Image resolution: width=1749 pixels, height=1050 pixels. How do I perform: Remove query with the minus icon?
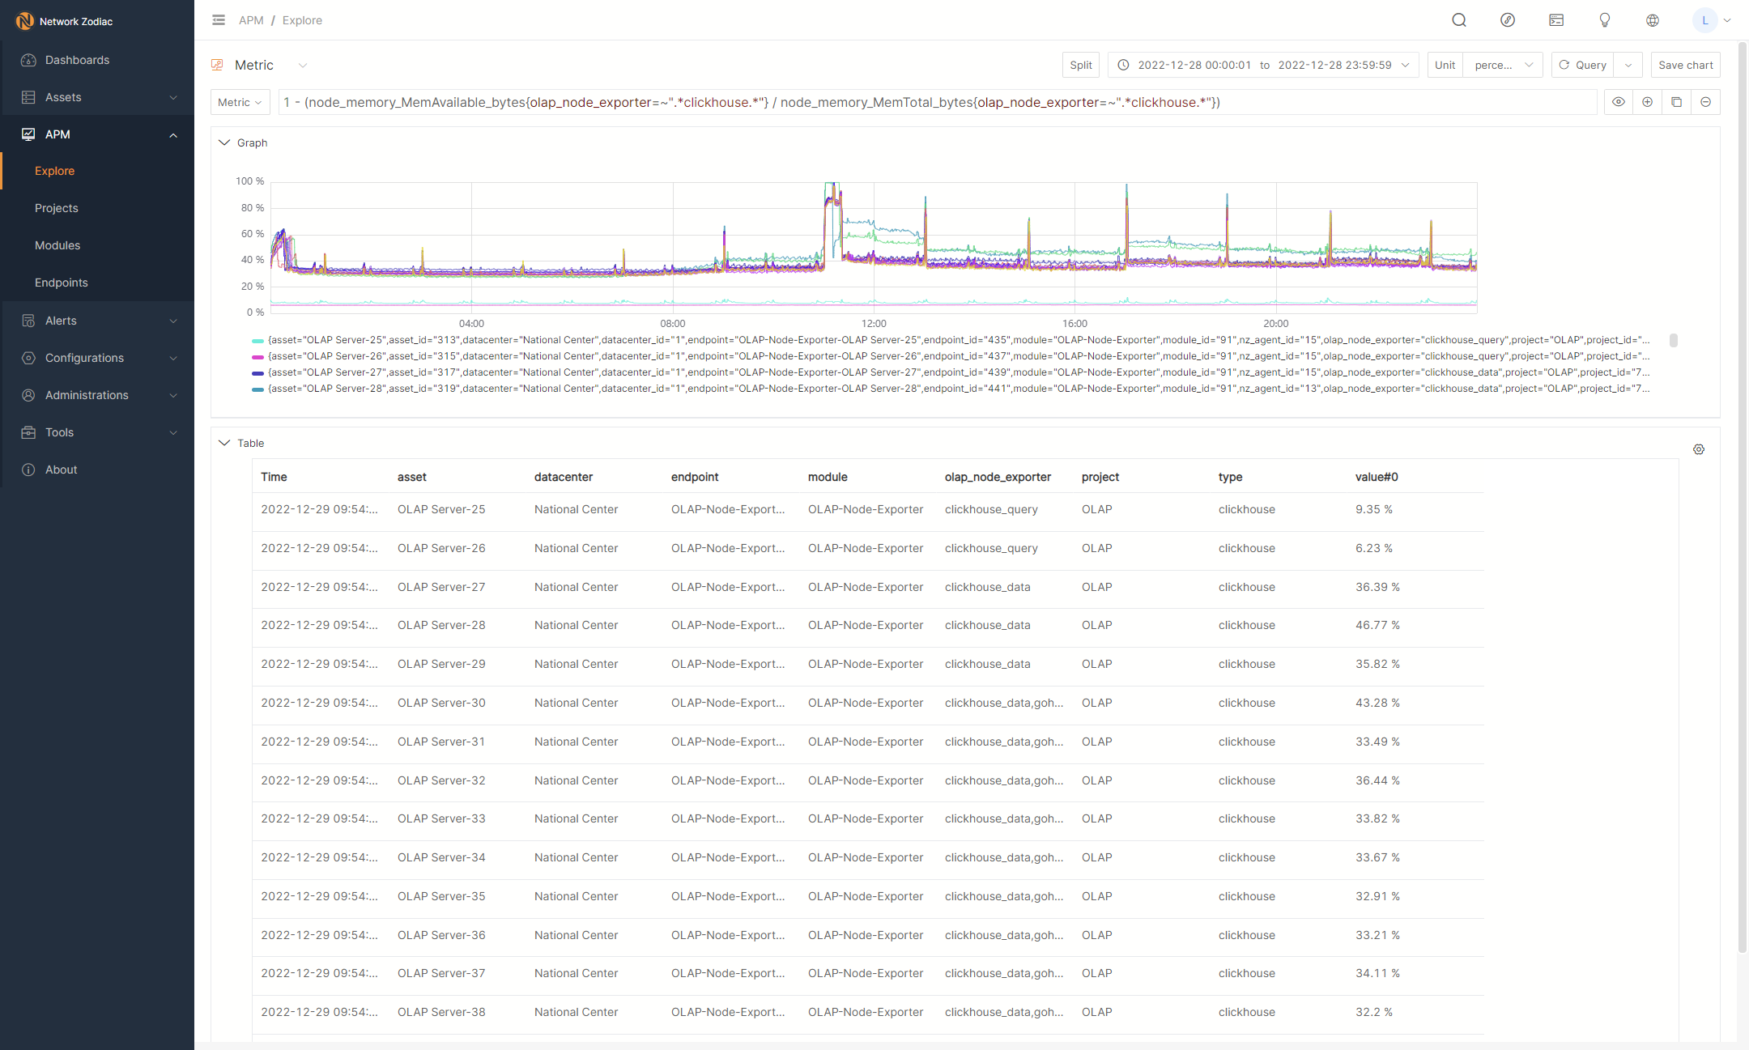pyautogui.click(x=1705, y=102)
